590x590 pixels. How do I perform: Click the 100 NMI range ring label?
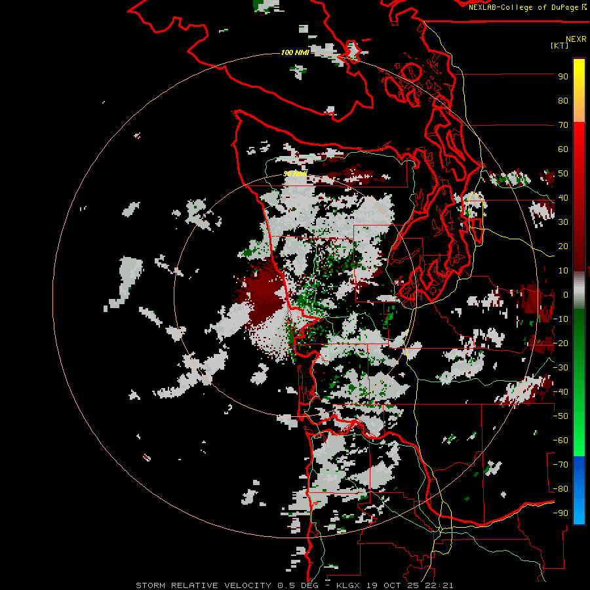296,52
